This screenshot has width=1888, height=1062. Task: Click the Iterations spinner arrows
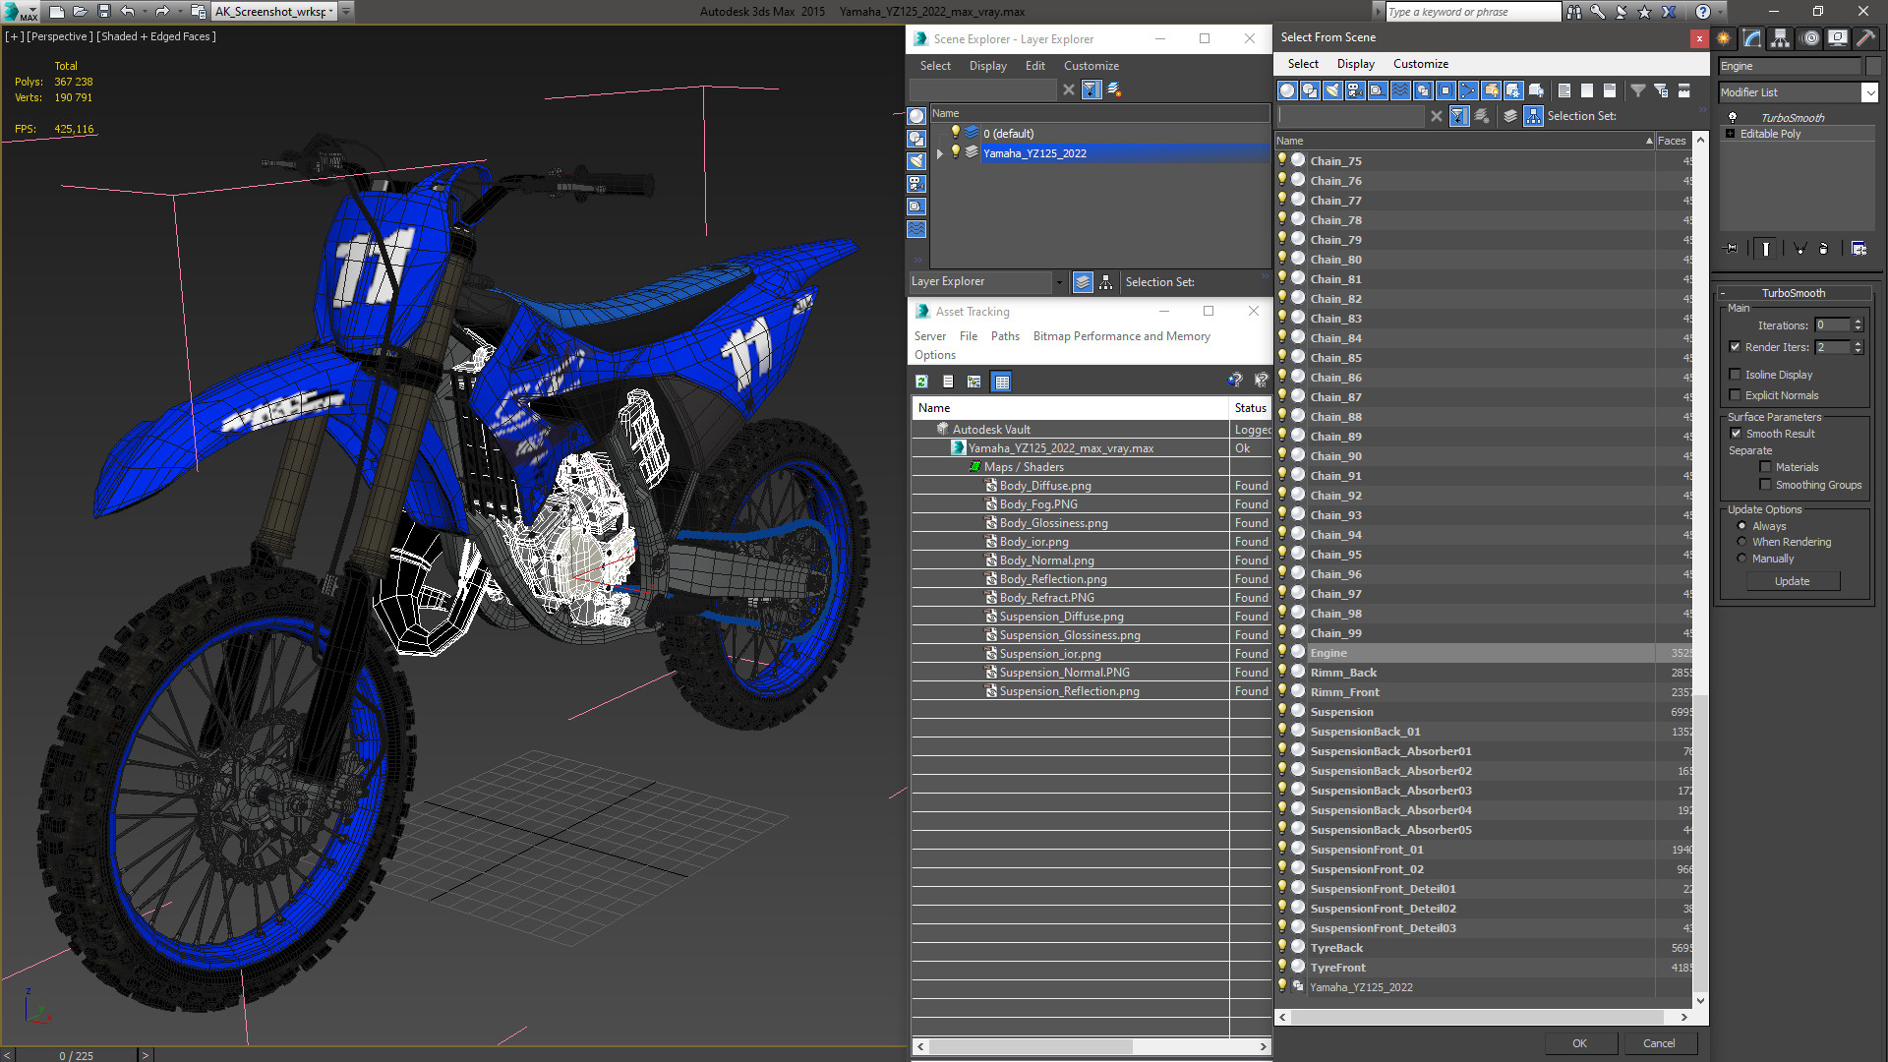[x=1858, y=325]
